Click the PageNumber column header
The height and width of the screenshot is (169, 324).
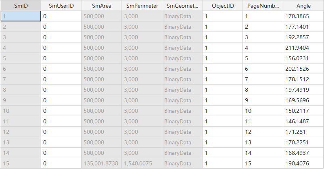(263, 6)
